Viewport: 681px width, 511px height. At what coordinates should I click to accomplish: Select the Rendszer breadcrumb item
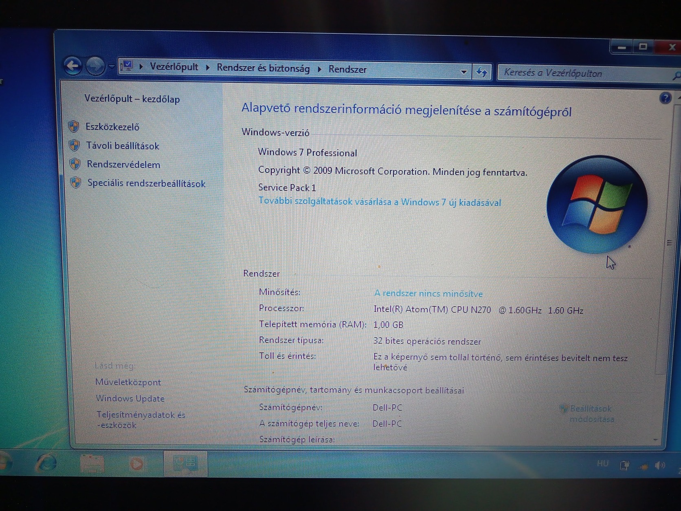pyautogui.click(x=347, y=70)
